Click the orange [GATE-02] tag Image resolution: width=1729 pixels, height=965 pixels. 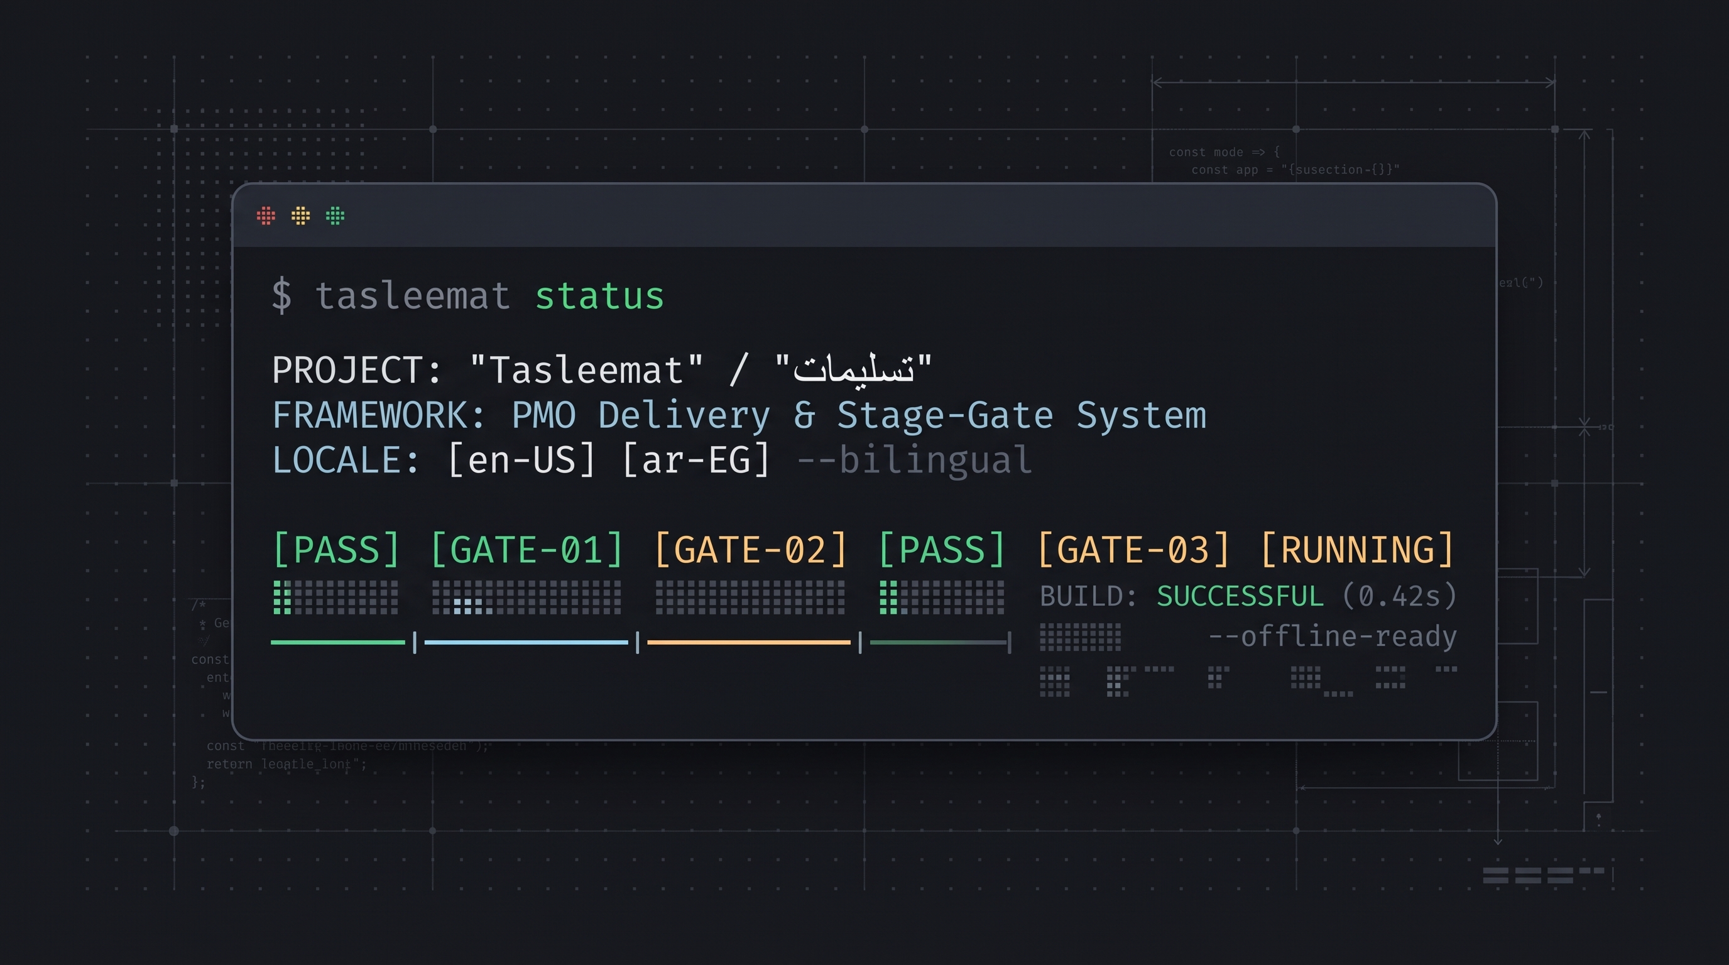click(x=750, y=550)
